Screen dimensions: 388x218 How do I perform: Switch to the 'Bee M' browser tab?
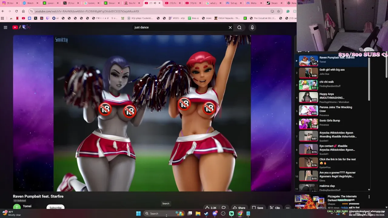pos(132,3)
